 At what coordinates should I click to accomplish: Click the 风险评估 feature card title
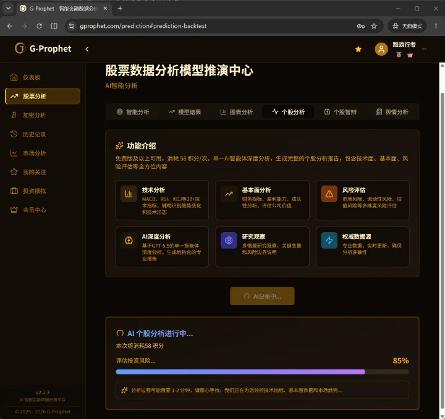pos(354,190)
